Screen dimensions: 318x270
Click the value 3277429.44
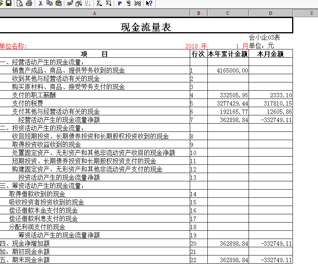point(233,104)
